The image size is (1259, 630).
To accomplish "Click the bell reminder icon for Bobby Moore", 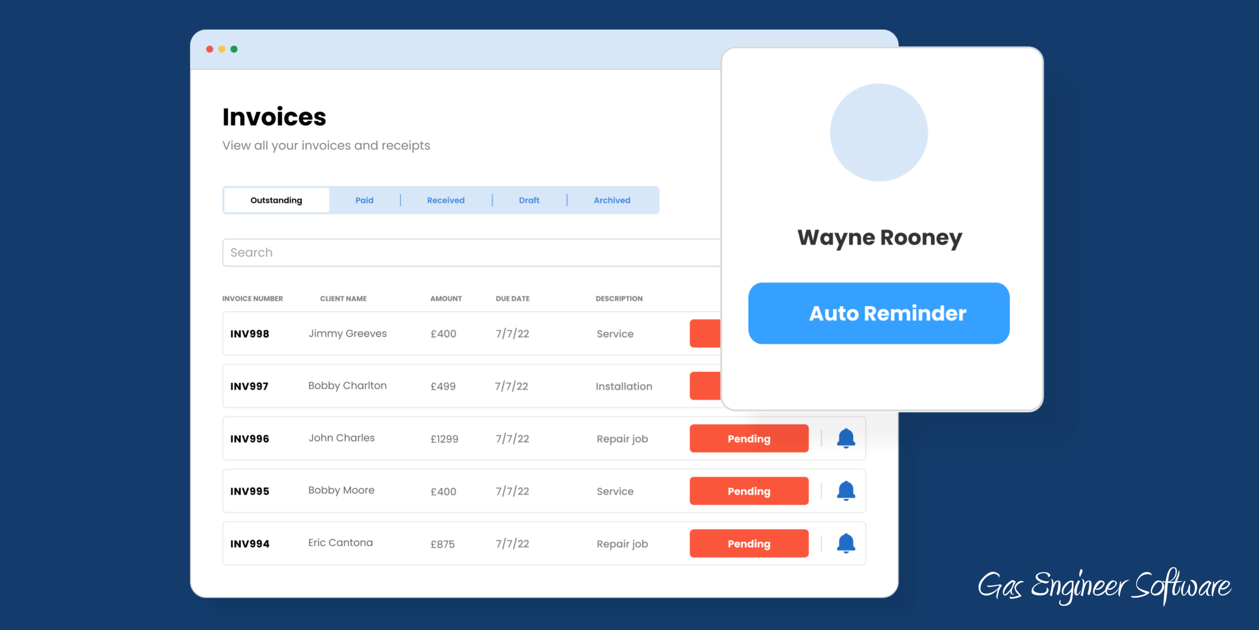I will click(845, 490).
